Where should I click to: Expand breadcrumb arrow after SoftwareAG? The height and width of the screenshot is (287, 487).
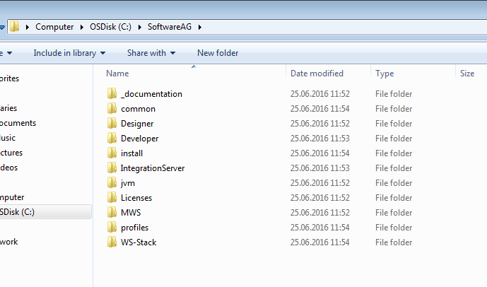point(200,27)
